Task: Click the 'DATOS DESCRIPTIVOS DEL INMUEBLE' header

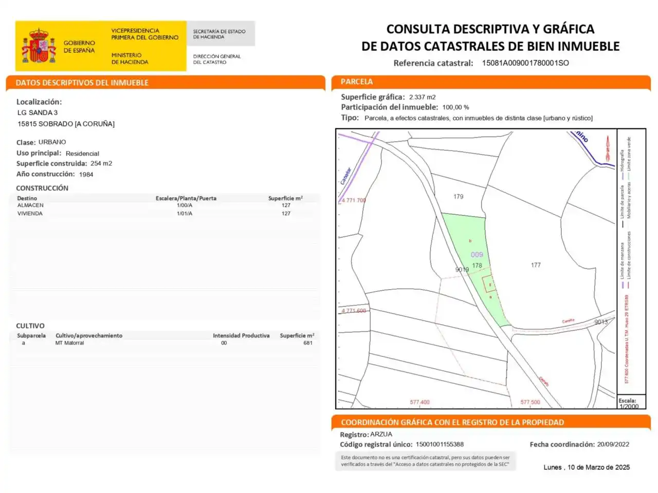Action: click(82, 83)
